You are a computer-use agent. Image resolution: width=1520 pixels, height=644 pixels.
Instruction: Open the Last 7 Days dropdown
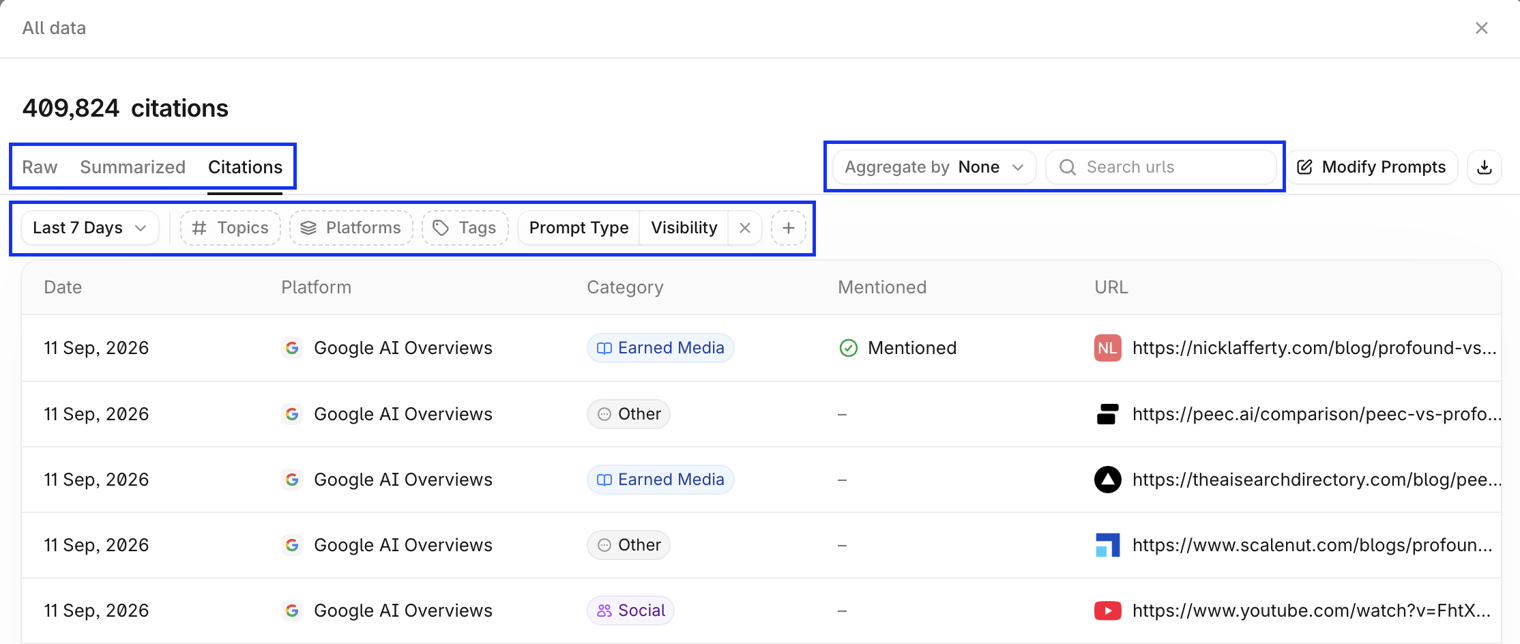click(x=90, y=228)
